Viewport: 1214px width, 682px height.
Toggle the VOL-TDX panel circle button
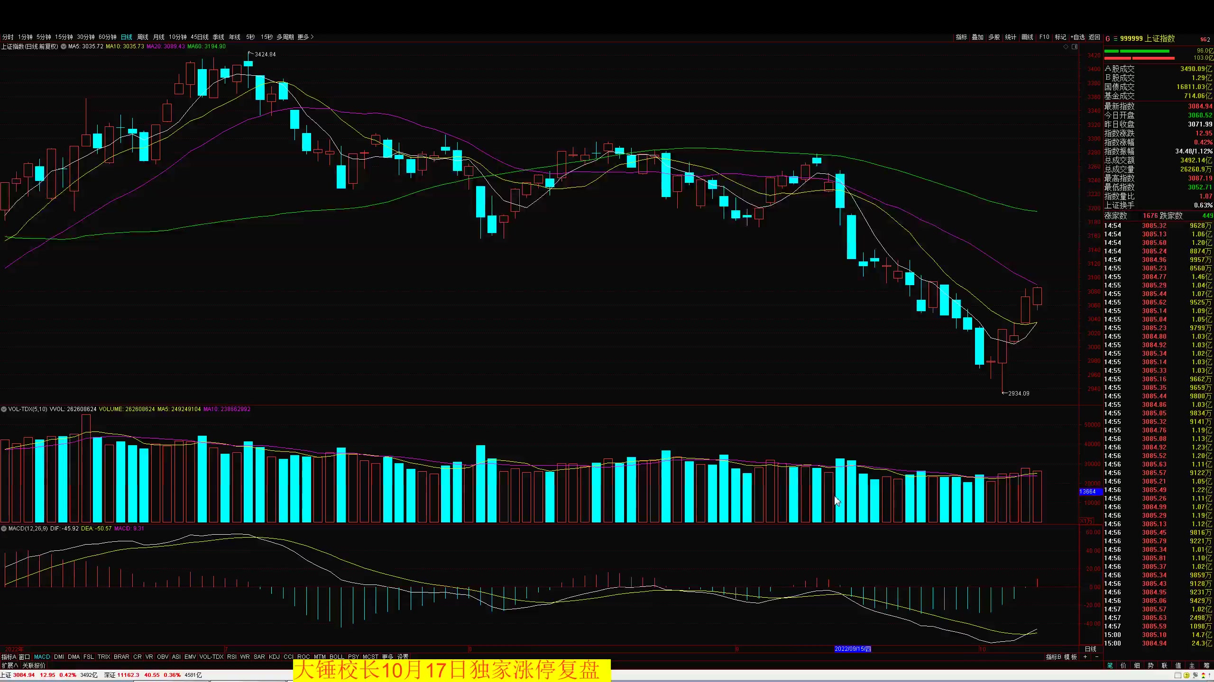(4, 409)
